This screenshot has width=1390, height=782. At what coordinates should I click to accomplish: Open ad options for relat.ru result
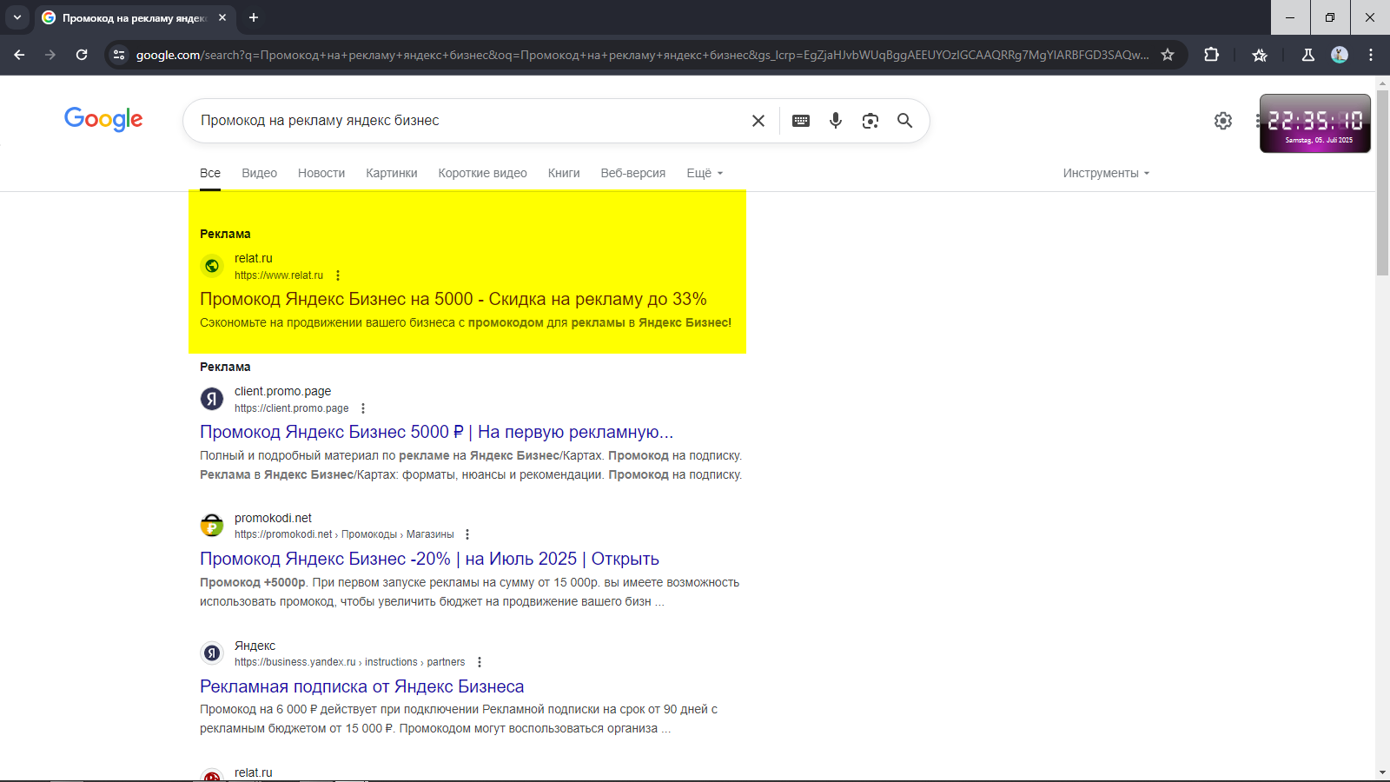[x=338, y=275]
